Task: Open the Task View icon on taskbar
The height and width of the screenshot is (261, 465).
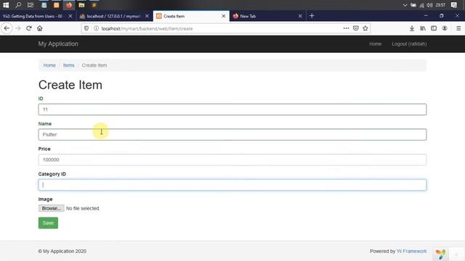Action: (x=31, y=5)
